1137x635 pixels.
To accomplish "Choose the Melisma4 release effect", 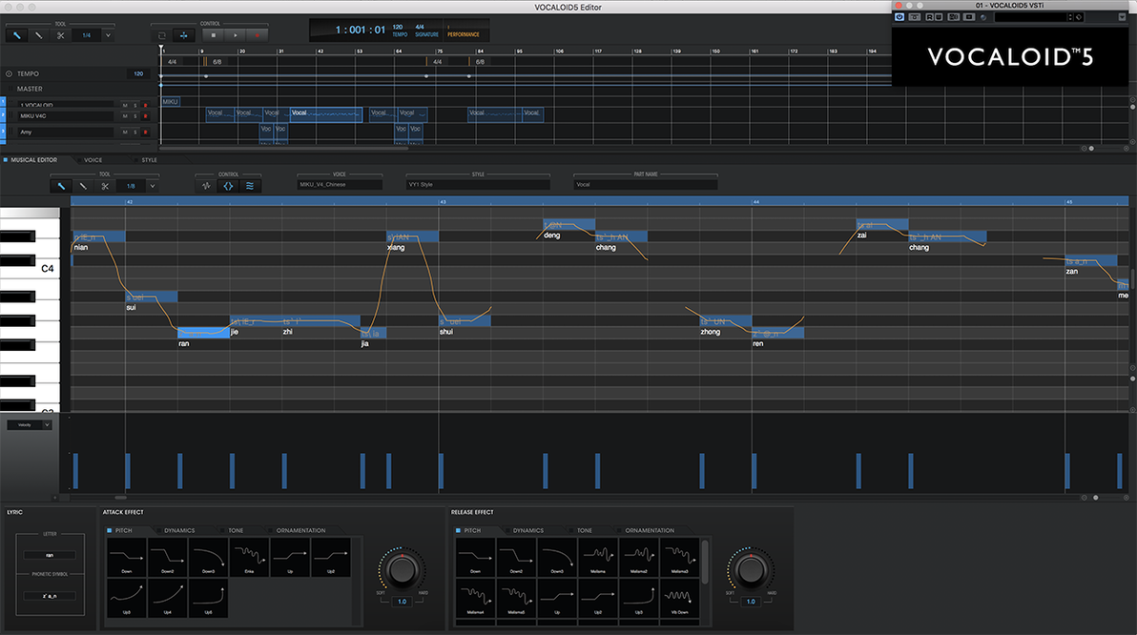I will coord(476,598).
